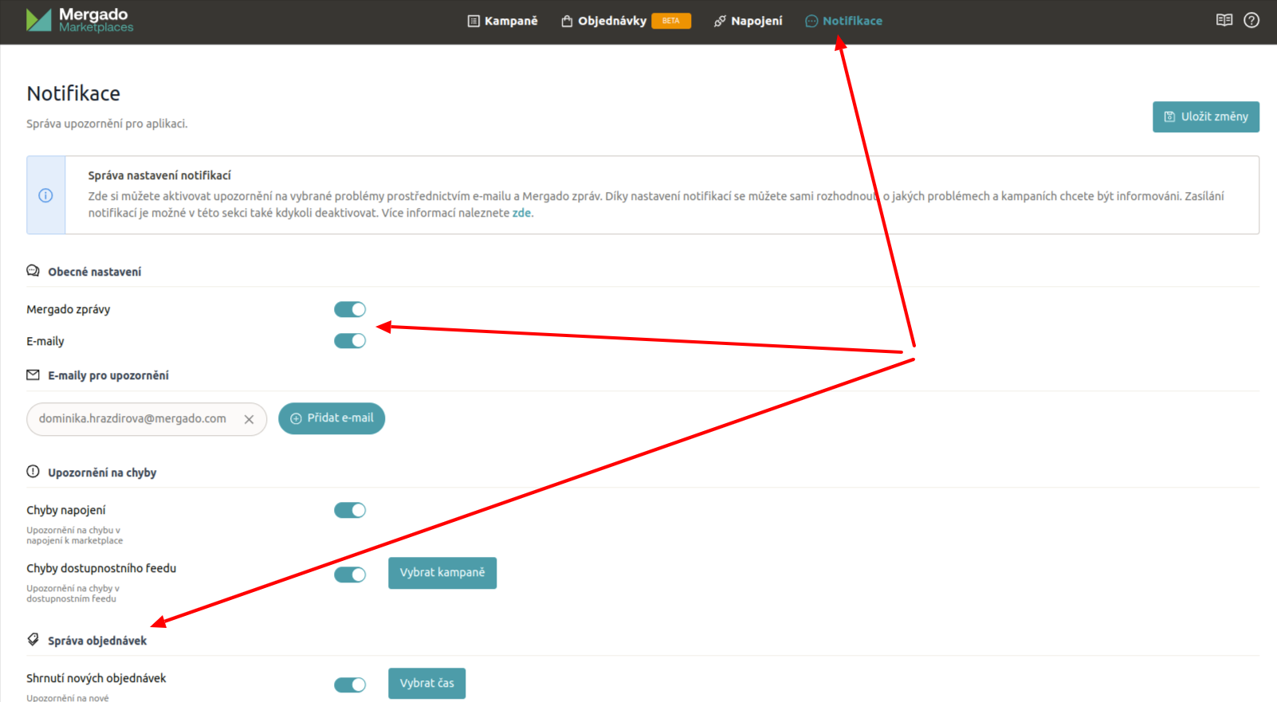Go to the Kampaně menu item
Image resolution: width=1277 pixels, height=702 pixels.
[502, 21]
